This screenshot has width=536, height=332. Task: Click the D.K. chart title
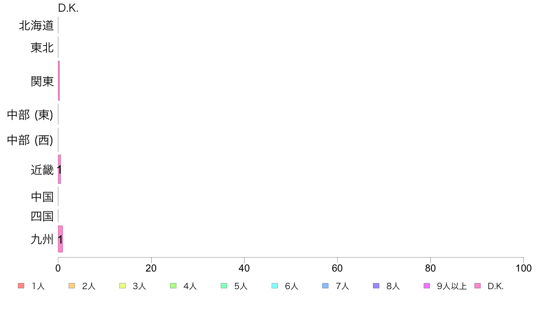pyautogui.click(x=69, y=8)
